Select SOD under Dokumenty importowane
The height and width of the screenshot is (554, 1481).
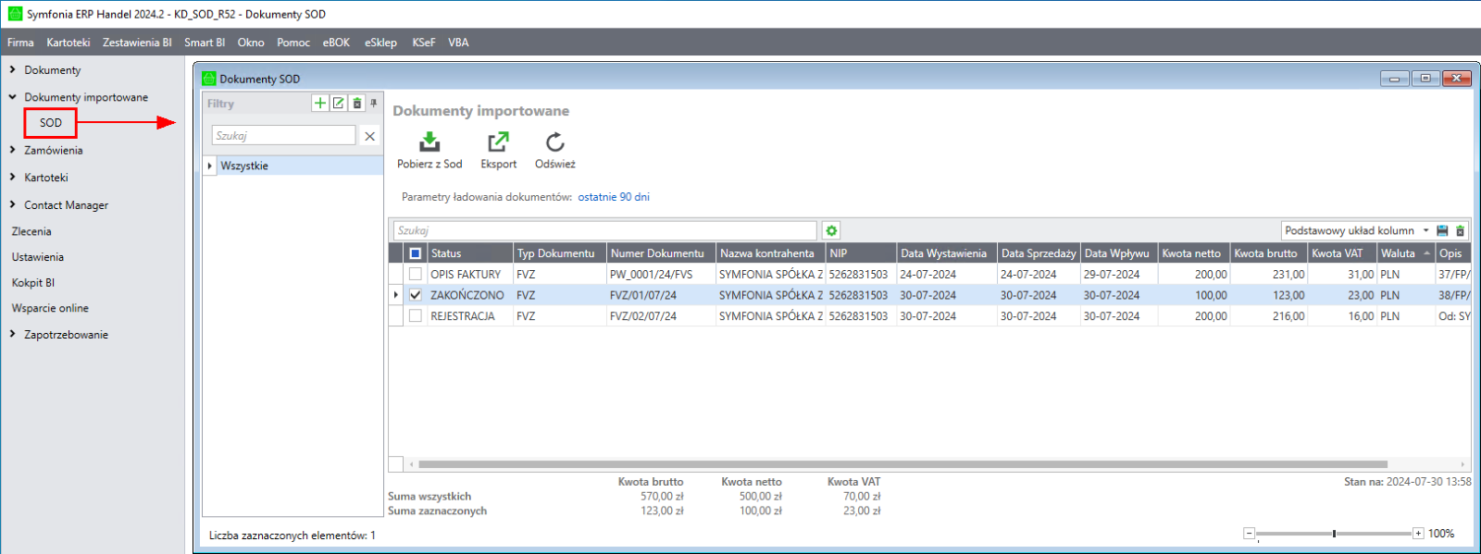pyautogui.click(x=51, y=123)
